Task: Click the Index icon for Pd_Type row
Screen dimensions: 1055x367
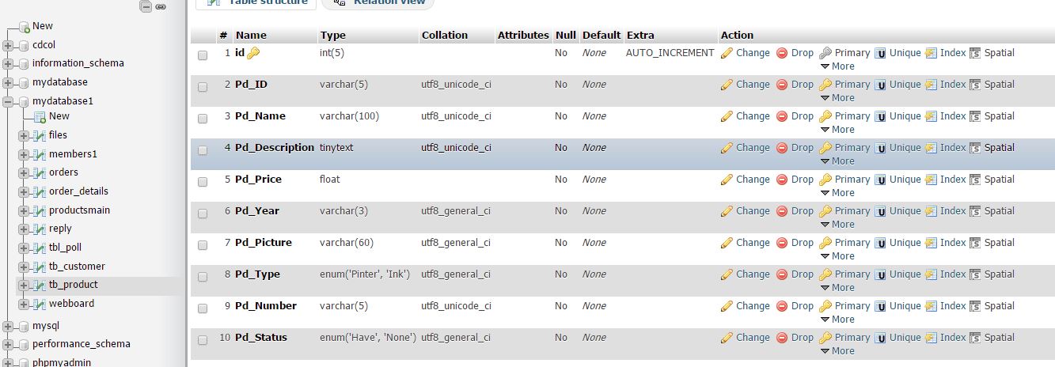Action: point(931,274)
